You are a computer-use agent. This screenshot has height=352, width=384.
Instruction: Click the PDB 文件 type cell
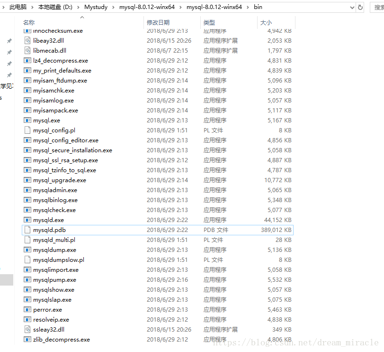pos(216,230)
